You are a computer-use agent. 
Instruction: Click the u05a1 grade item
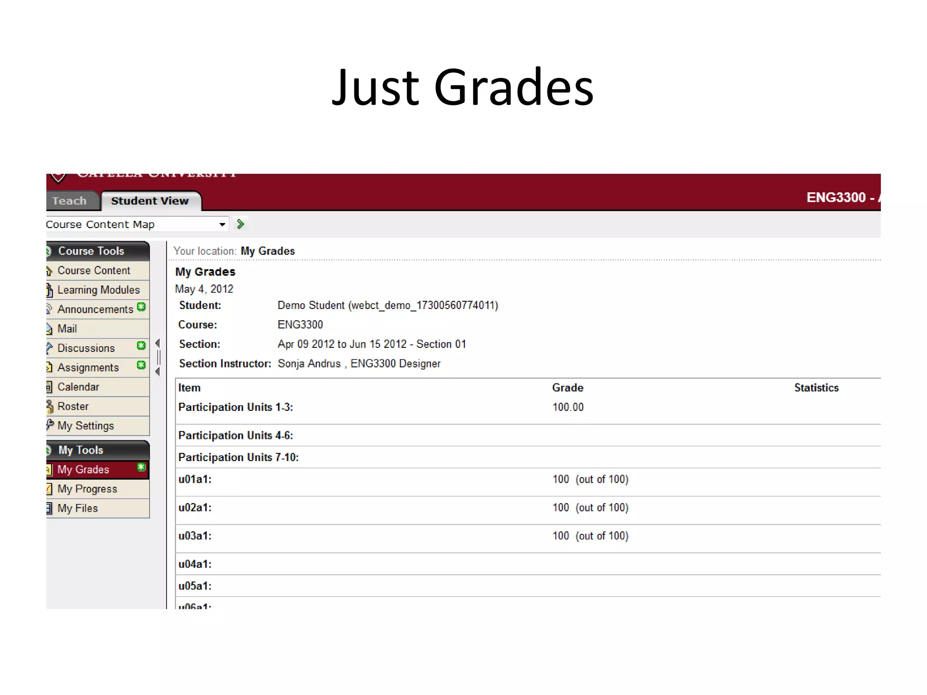click(x=195, y=586)
